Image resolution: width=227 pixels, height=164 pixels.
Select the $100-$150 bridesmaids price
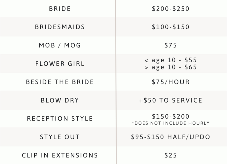(x=171, y=27)
